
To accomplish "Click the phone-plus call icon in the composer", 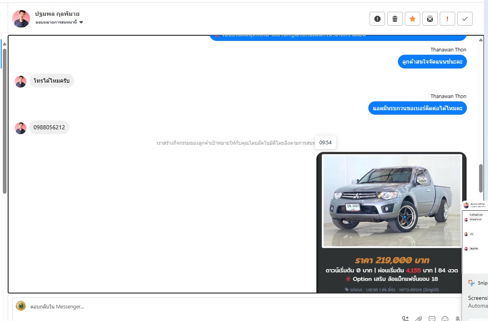I will (x=405, y=319).
